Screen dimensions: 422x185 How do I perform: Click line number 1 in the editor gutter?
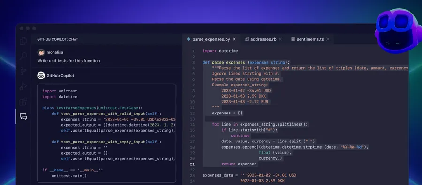193,51
